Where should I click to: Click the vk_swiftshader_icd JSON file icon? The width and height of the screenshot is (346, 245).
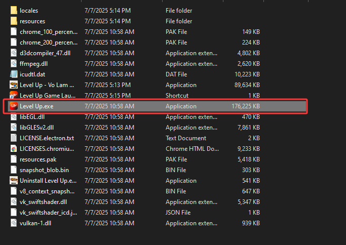(14, 213)
